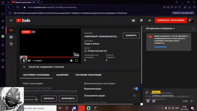
Task: Open Windows notification center icon
Action: 192,108
